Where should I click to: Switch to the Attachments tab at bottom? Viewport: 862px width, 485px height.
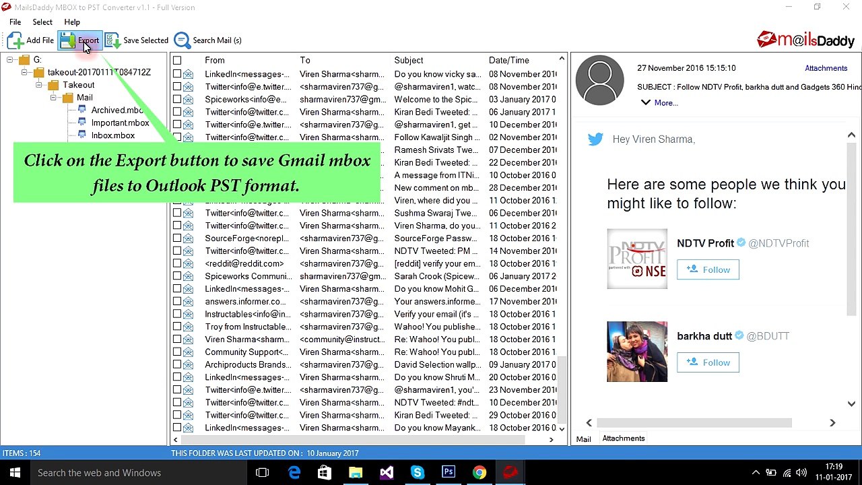[x=624, y=439]
